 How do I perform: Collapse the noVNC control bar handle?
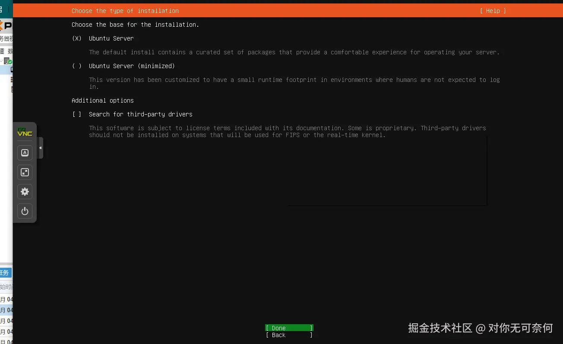point(41,148)
